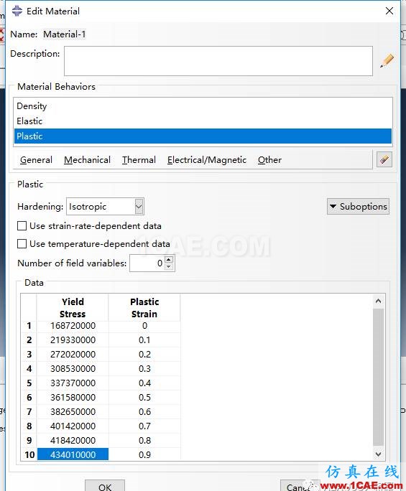Click row header number 10

click(x=29, y=454)
